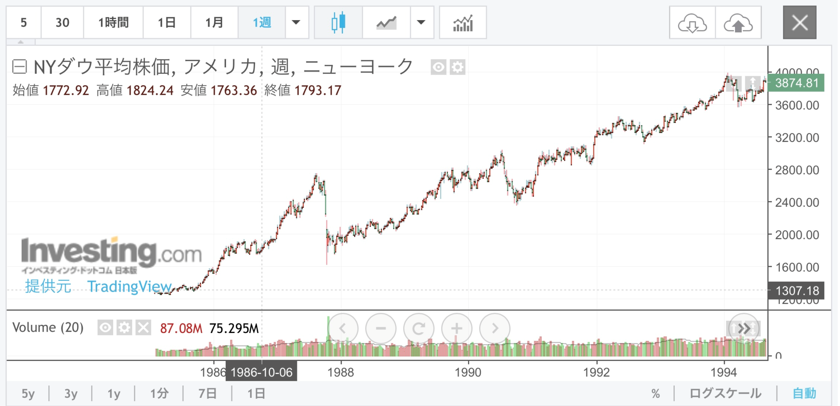The image size is (840, 406).
Task: Select the 1時間 timeframe tab
Action: tap(113, 23)
